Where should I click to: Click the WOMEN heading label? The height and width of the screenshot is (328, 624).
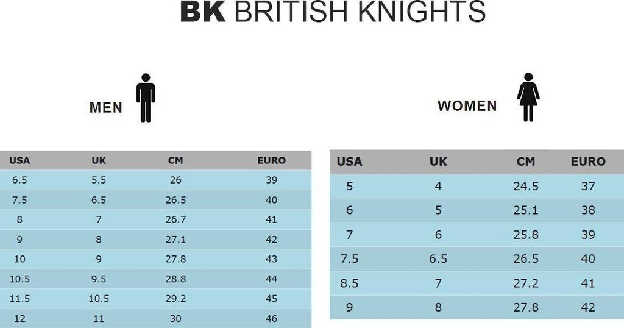tap(467, 106)
